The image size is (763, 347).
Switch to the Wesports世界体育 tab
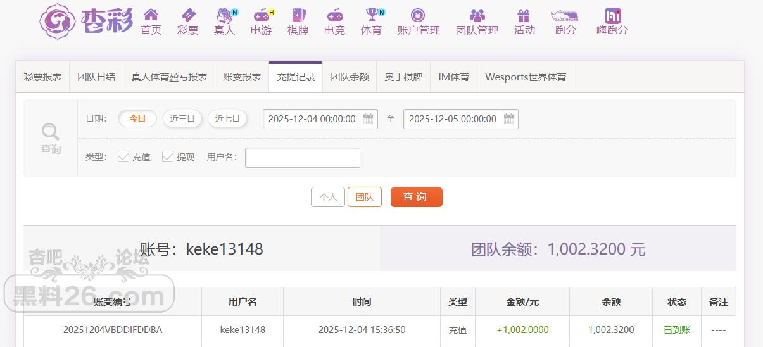click(526, 77)
